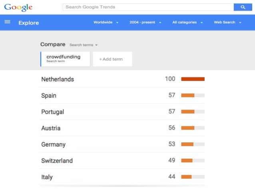The width and height of the screenshot is (255, 191).
Task: Click the Switzerland region row
Action: tap(57, 161)
